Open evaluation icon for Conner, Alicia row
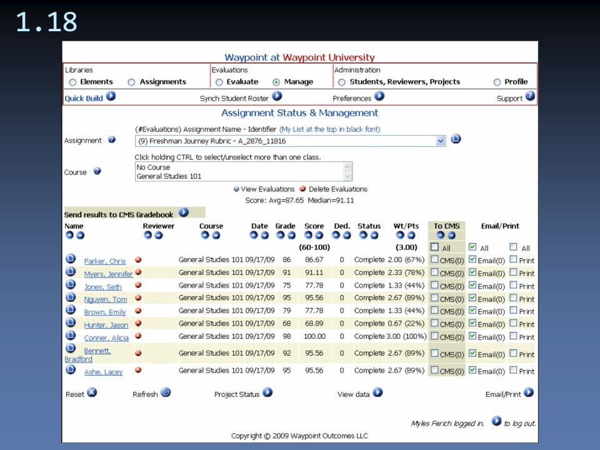Image resolution: width=600 pixels, height=450 pixels. coord(71,336)
